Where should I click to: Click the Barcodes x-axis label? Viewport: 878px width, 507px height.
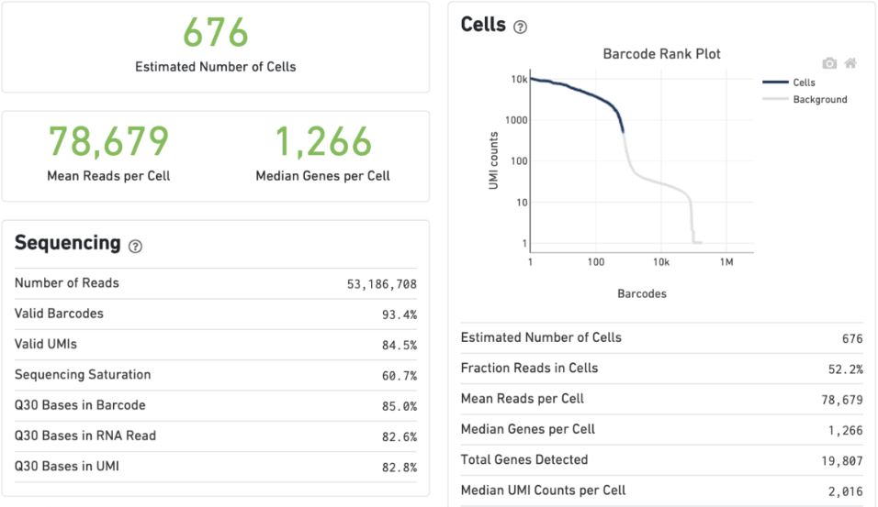click(x=642, y=294)
